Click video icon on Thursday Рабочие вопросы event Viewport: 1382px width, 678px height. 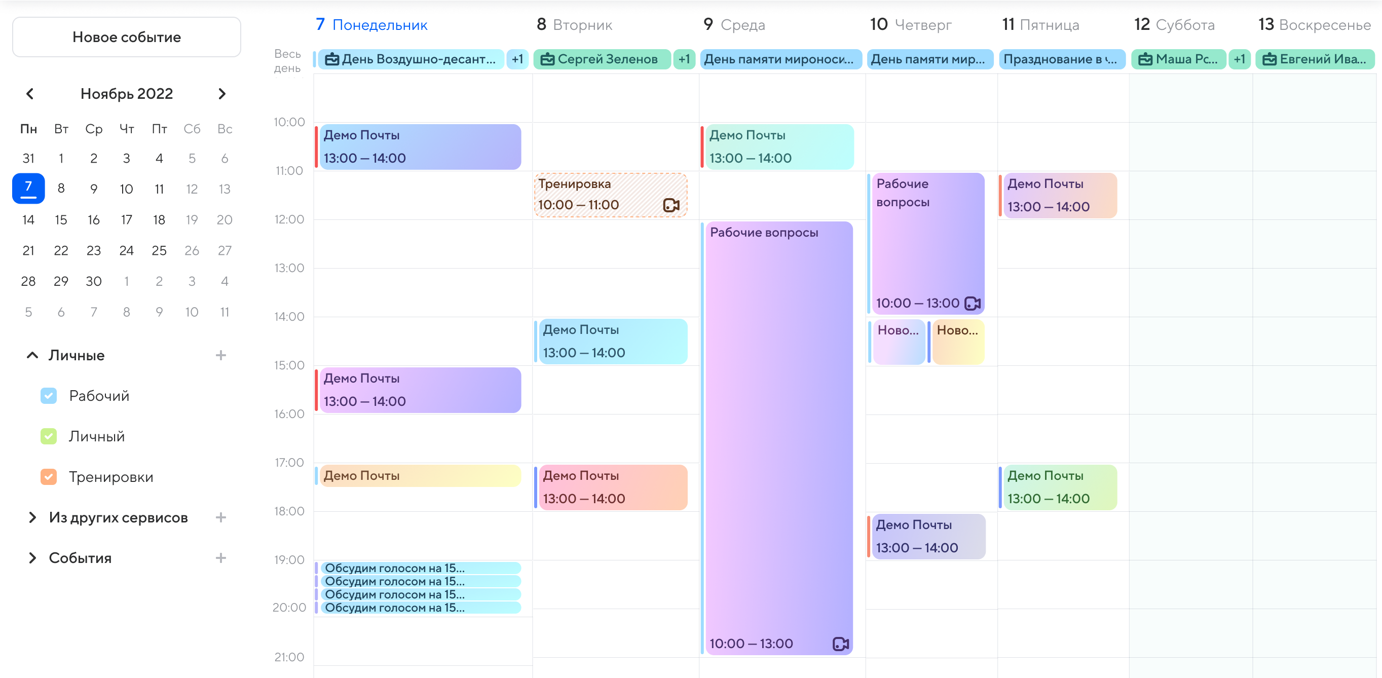[972, 304]
